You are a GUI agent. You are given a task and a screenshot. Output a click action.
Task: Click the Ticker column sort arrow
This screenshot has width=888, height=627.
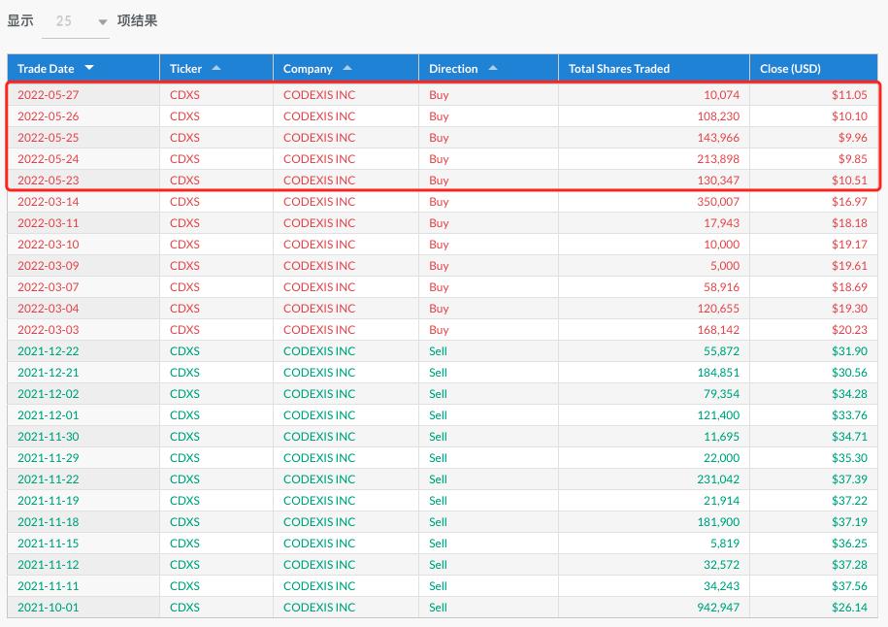[x=215, y=68]
